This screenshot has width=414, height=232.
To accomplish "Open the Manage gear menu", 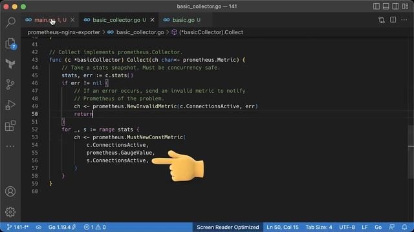I will tap(10, 212).
